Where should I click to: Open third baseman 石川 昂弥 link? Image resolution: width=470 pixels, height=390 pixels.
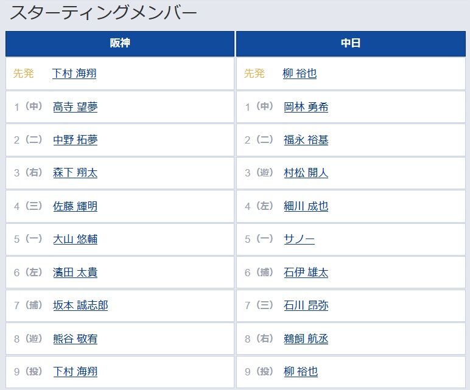pyautogui.click(x=306, y=305)
